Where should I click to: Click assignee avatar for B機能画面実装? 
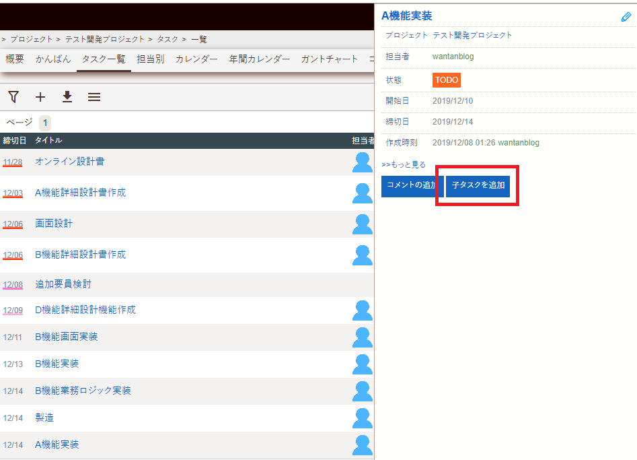[363, 337]
